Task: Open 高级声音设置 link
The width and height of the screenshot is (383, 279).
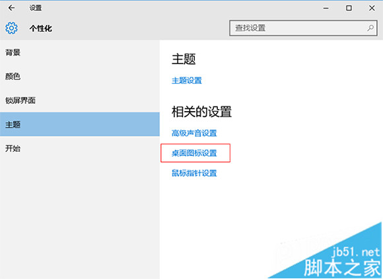Action: (194, 133)
